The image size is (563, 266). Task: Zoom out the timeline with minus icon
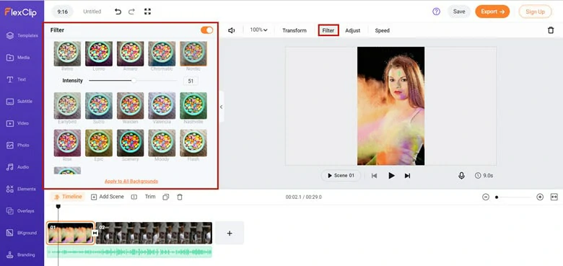click(486, 197)
